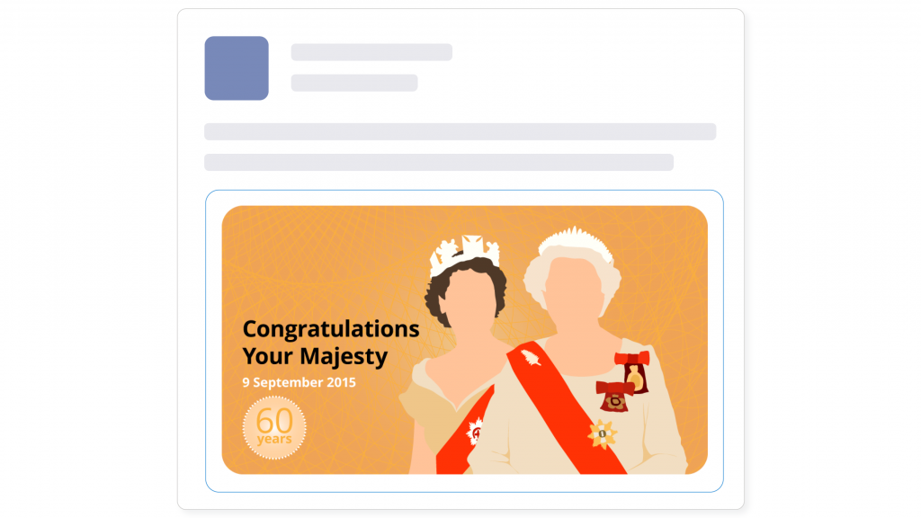Click the white feather emblem on the sash
Image resolution: width=921 pixels, height=518 pixels.
[531, 356]
